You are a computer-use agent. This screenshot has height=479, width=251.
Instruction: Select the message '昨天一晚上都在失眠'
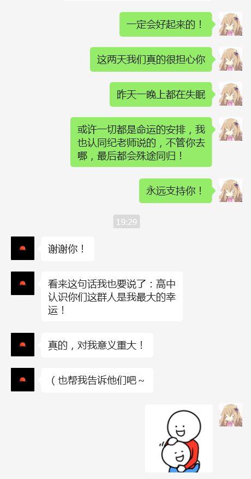(x=161, y=94)
